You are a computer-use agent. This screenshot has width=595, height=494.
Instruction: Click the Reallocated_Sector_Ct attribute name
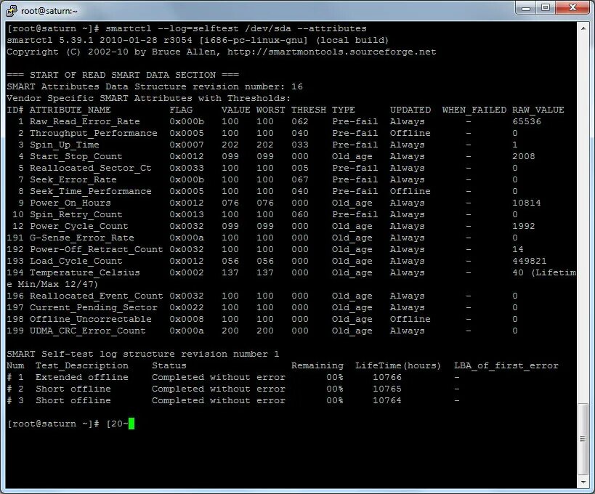pos(90,168)
